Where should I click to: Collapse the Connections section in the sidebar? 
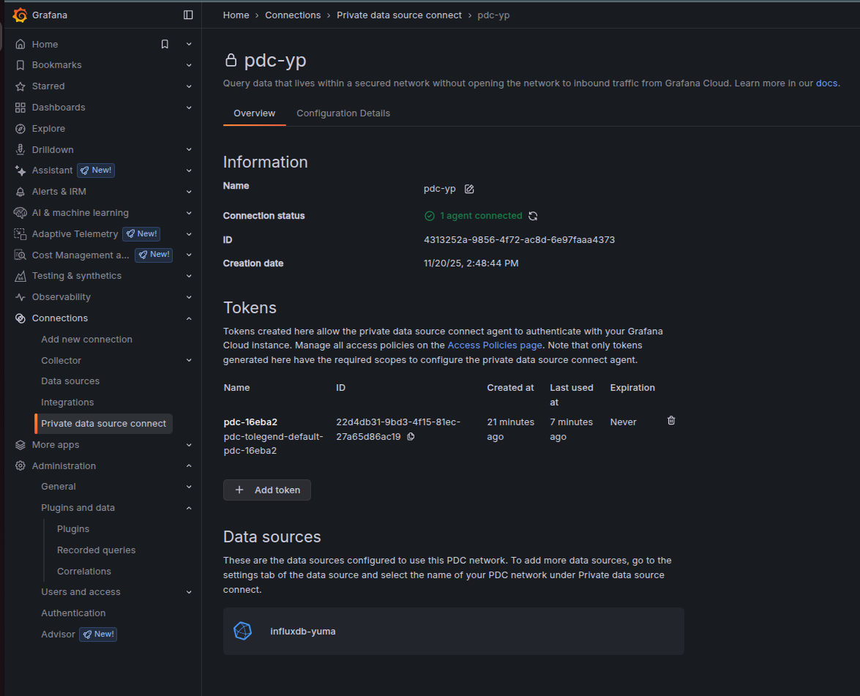click(x=189, y=318)
